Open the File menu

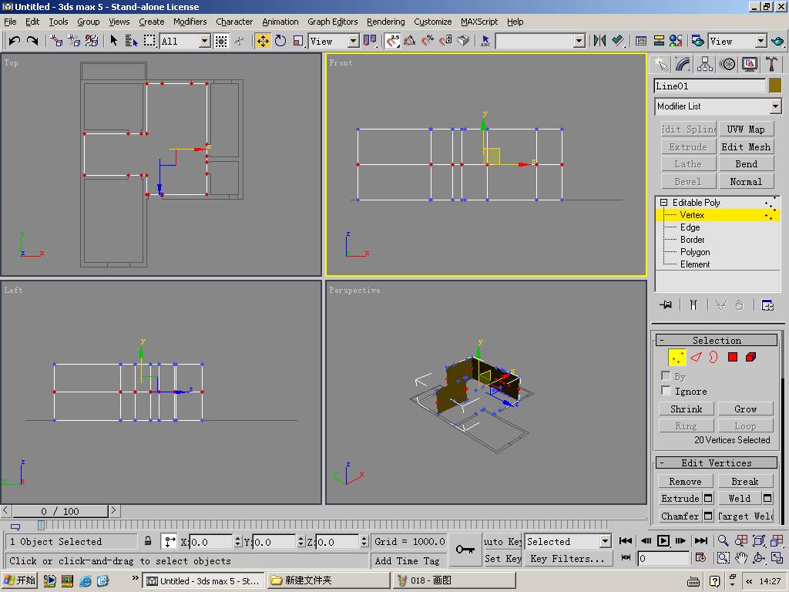(x=10, y=22)
